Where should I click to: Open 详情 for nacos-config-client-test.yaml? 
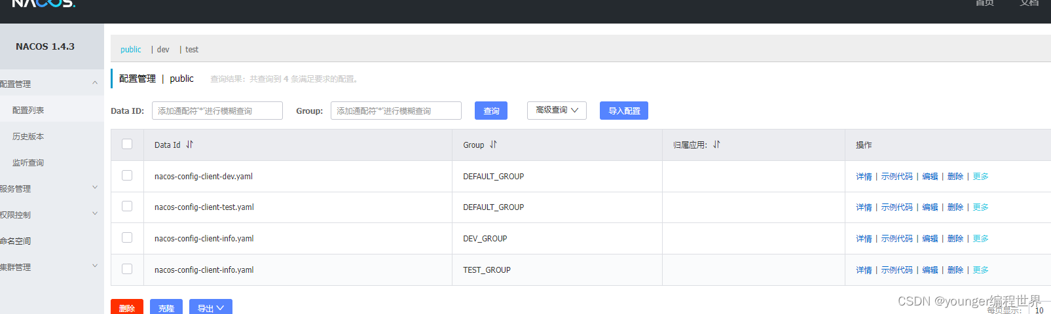[x=864, y=207]
